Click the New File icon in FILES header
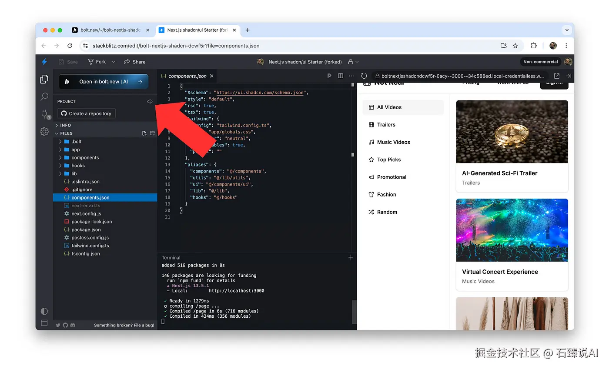The width and height of the screenshot is (609, 369). (144, 133)
